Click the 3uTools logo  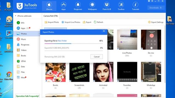click(27, 6)
